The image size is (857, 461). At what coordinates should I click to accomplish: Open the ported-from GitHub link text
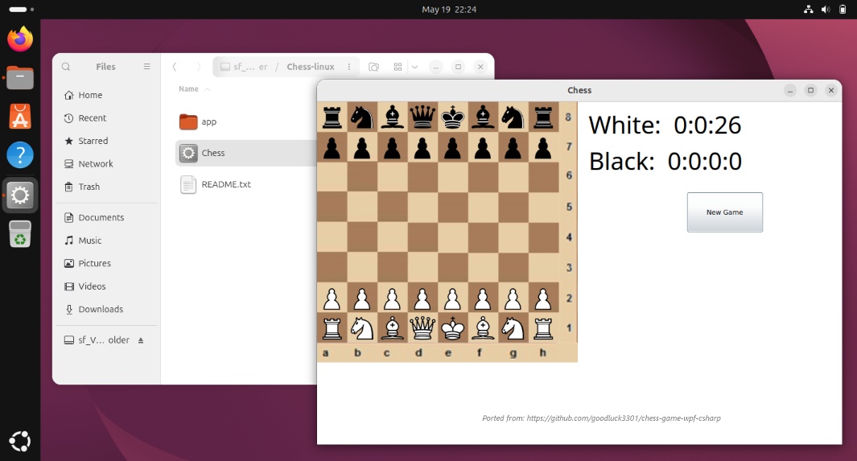click(x=601, y=418)
